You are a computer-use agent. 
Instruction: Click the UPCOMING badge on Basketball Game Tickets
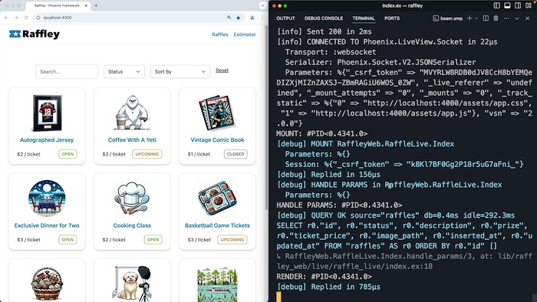point(232,239)
